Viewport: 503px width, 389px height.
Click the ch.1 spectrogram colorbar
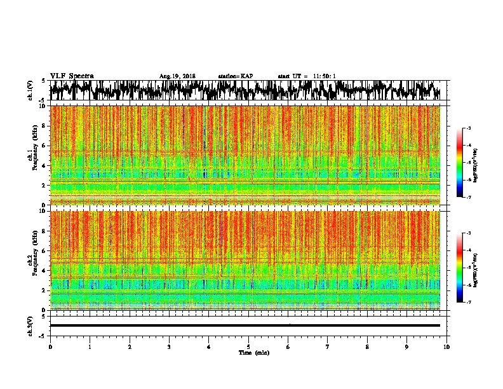click(x=459, y=163)
